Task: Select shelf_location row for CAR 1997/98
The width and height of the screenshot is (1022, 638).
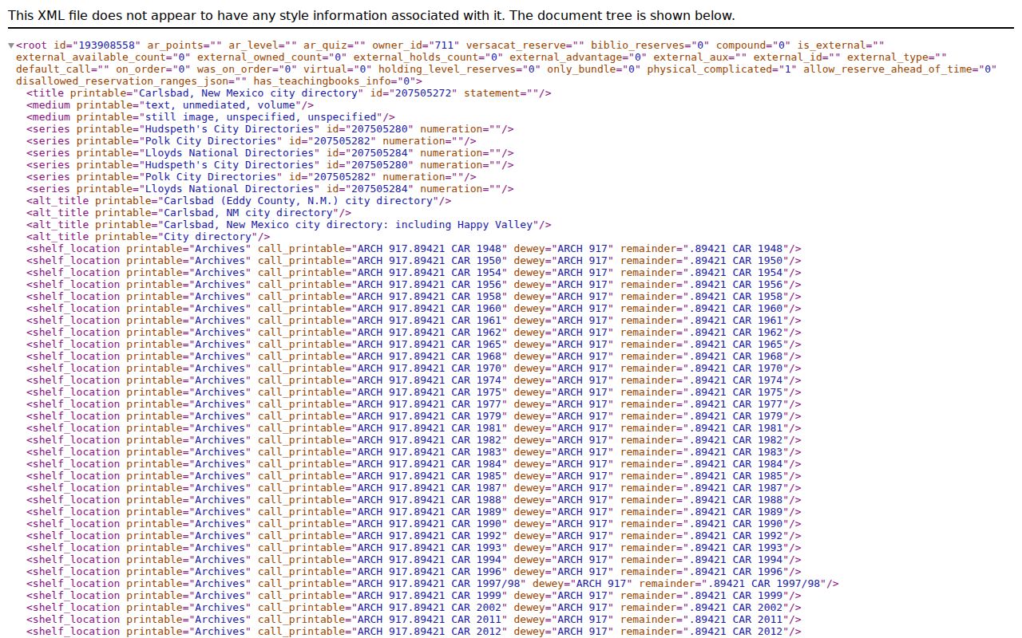Action: (433, 584)
